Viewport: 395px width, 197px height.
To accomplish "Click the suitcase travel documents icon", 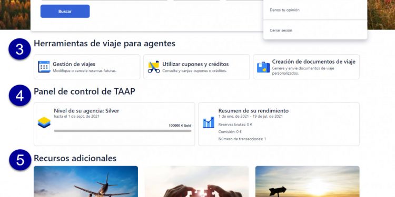I will 263,67.
